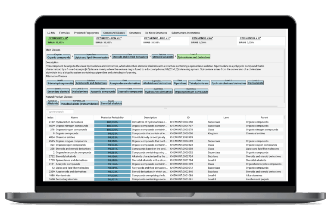Click the probability bar for Azasteroids and derivatives
Viewport: 331px width, 210px height.
tap(112, 171)
